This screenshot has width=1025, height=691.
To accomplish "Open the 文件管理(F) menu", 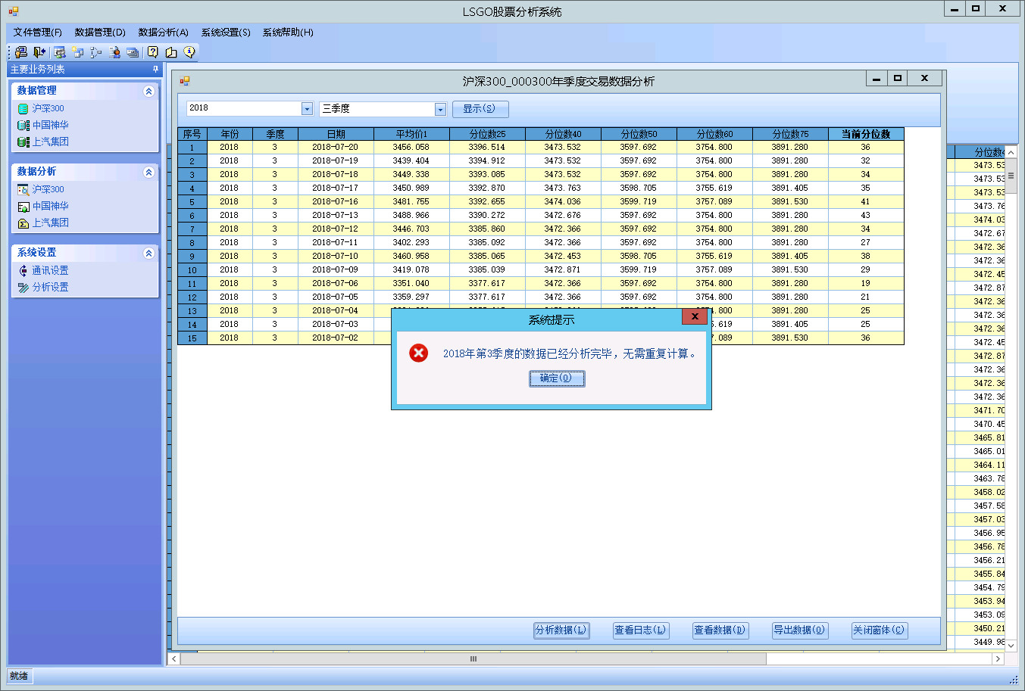I will point(37,33).
